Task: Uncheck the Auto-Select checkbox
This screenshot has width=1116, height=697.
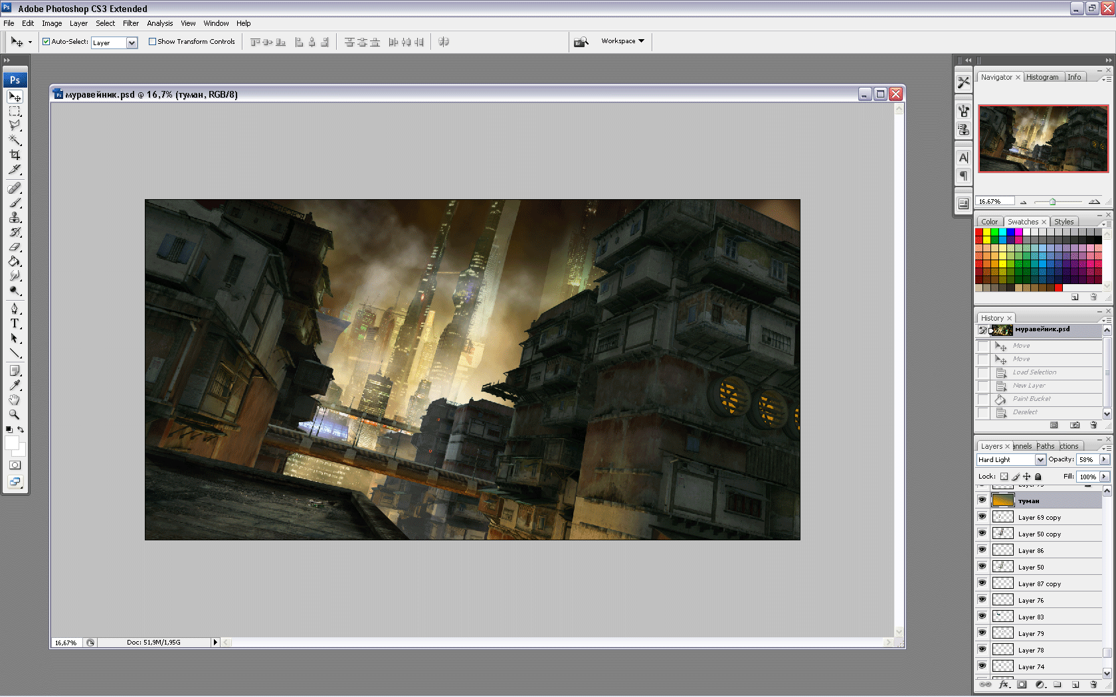Action: pos(46,41)
